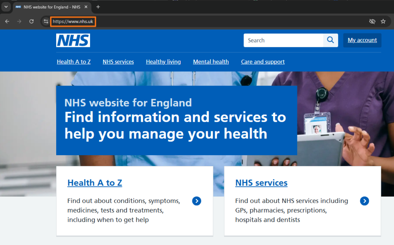
Task: Bookmark this page with the star icon
Action: pos(383,22)
